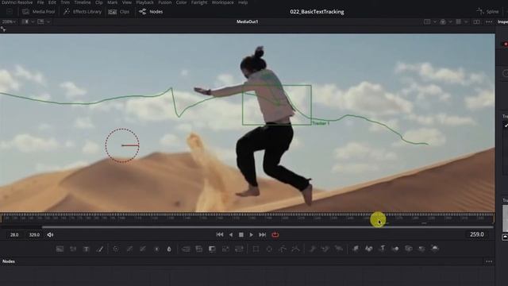Jump to the last frame
The image size is (508, 286).
[263, 235]
